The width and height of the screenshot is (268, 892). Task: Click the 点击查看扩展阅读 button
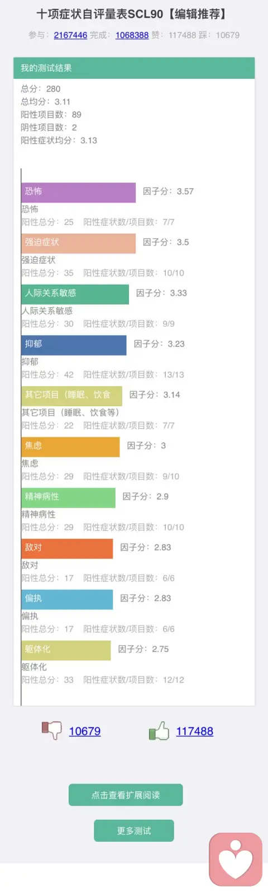(x=126, y=795)
